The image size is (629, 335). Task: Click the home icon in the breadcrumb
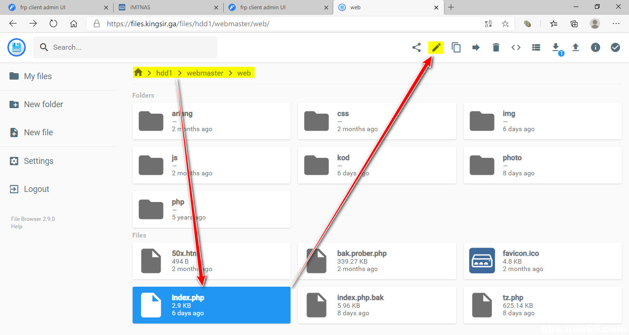138,73
